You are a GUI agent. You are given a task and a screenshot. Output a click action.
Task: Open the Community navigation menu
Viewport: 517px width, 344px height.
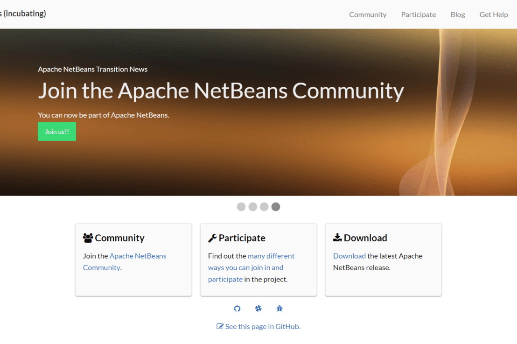(x=368, y=14)
